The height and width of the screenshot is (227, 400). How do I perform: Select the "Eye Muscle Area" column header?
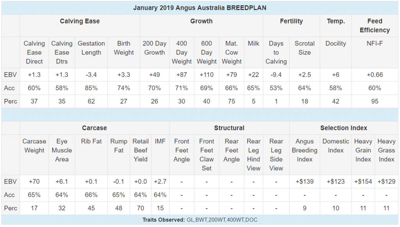point(62,150)
